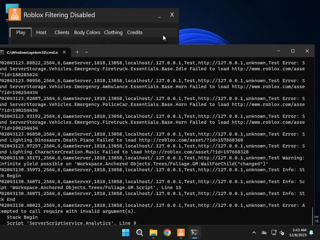This screenshot has width=320, height=240.
Task: Open the terminal profile dropdown chevron
Action: point(87,52)
